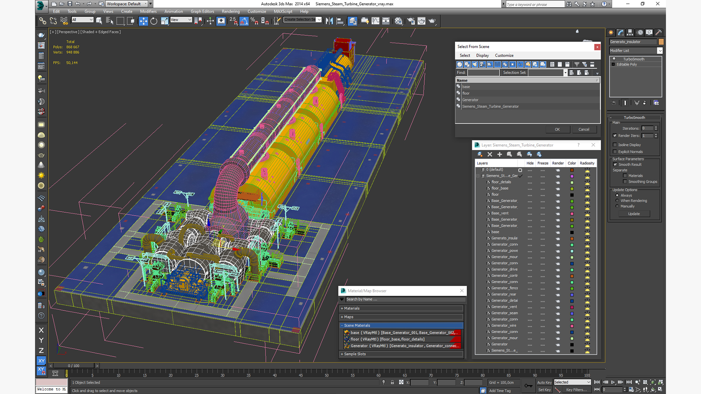Toggle the Smooth Result checkbox
The image size is (701, 394).
(615, 165)
